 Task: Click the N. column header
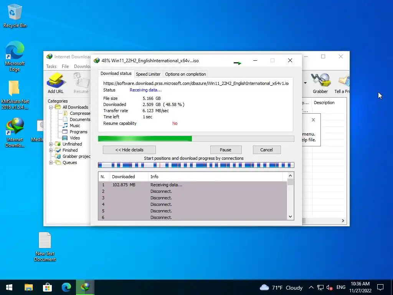pyautogui.click(x=104, y=177)
